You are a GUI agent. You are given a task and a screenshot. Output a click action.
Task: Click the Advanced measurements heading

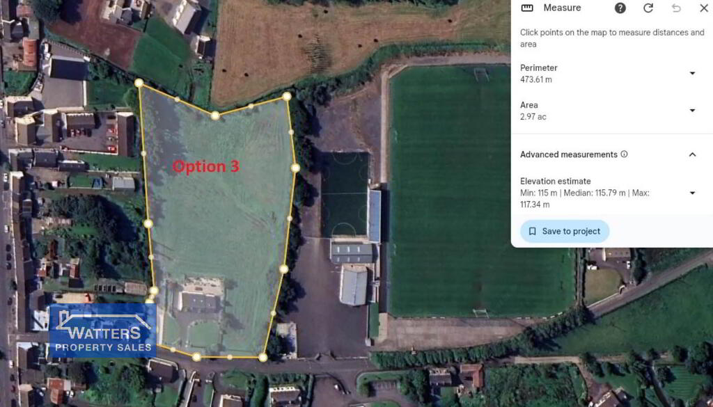point(569,154)
